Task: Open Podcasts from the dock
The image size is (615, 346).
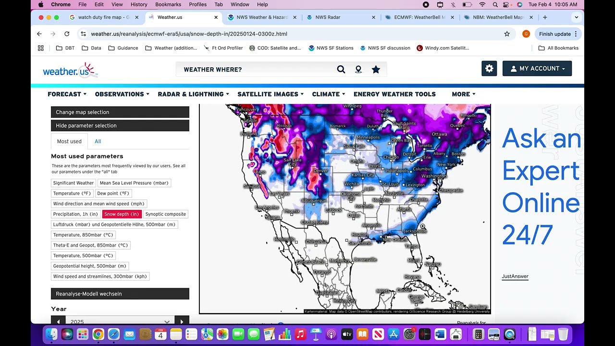Action: coord(331,334)
